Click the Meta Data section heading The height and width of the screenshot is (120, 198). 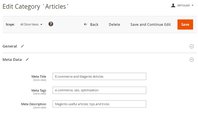point(12,60)
